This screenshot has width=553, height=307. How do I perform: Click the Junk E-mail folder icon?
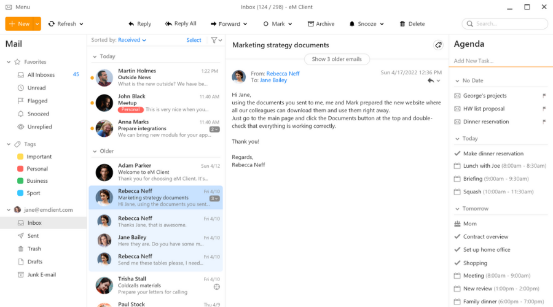21,275
